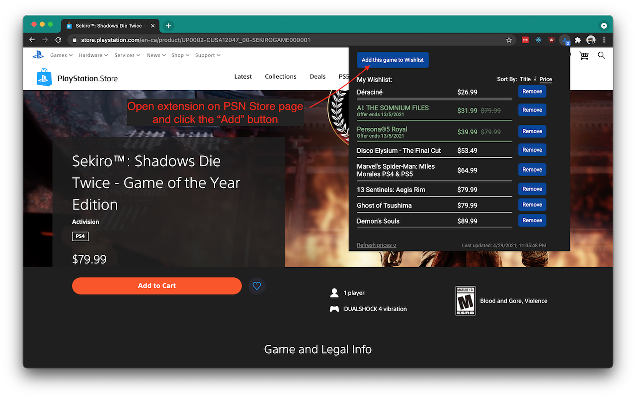This screenshot has width=636, height=398.
Task: Switch to the Latest store tab
Action: [243, 77]
